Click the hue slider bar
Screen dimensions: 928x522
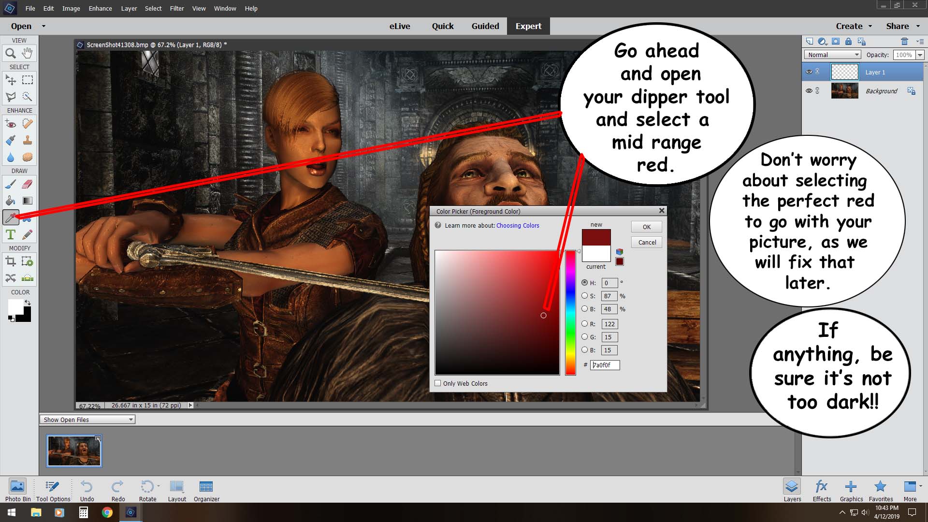point(571,312)
